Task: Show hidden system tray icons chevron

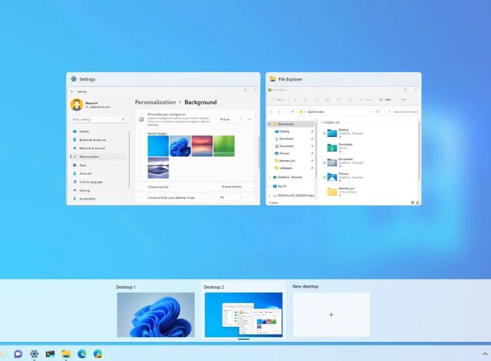Action: click(x=485, y=354)
